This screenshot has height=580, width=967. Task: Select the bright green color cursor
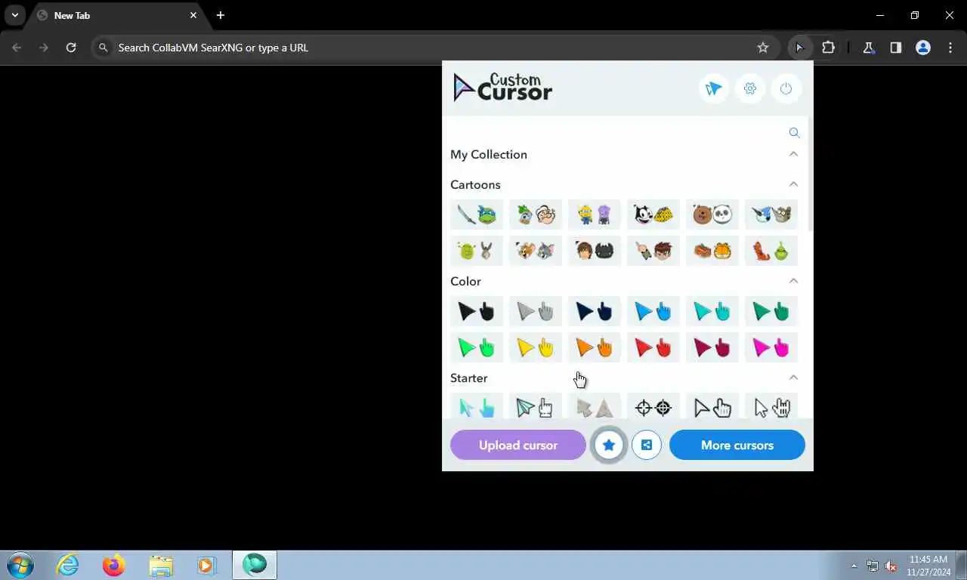point(477,347)
